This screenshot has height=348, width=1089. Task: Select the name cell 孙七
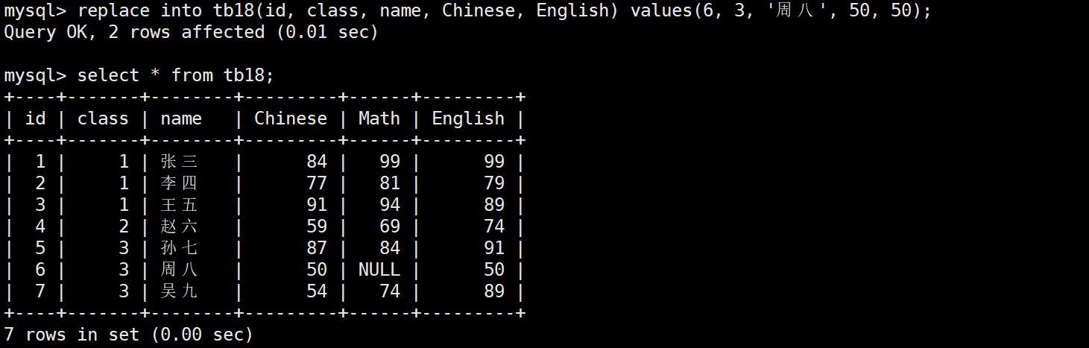(x=180, y=248)
